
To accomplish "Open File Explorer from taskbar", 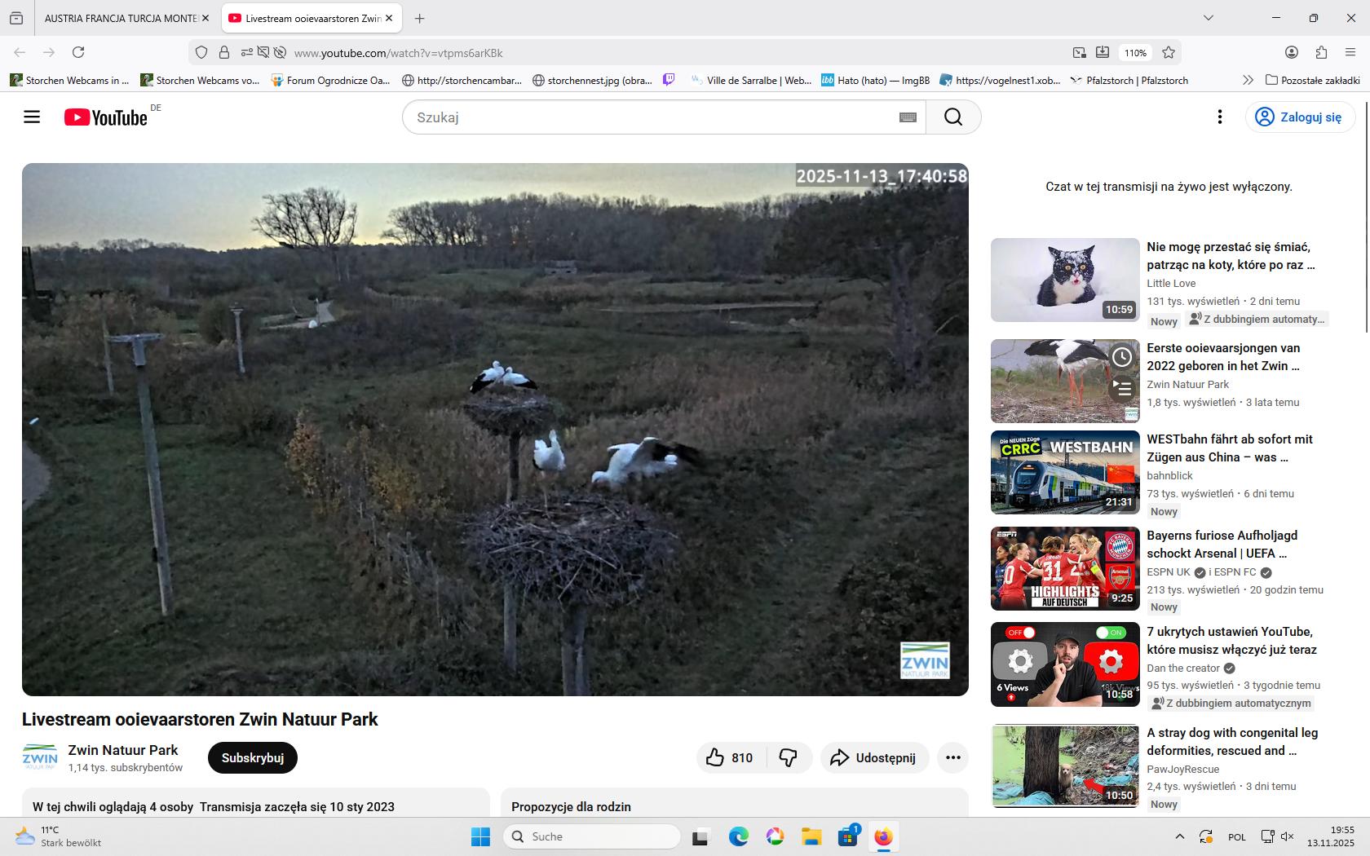I will tap(811, 836).
